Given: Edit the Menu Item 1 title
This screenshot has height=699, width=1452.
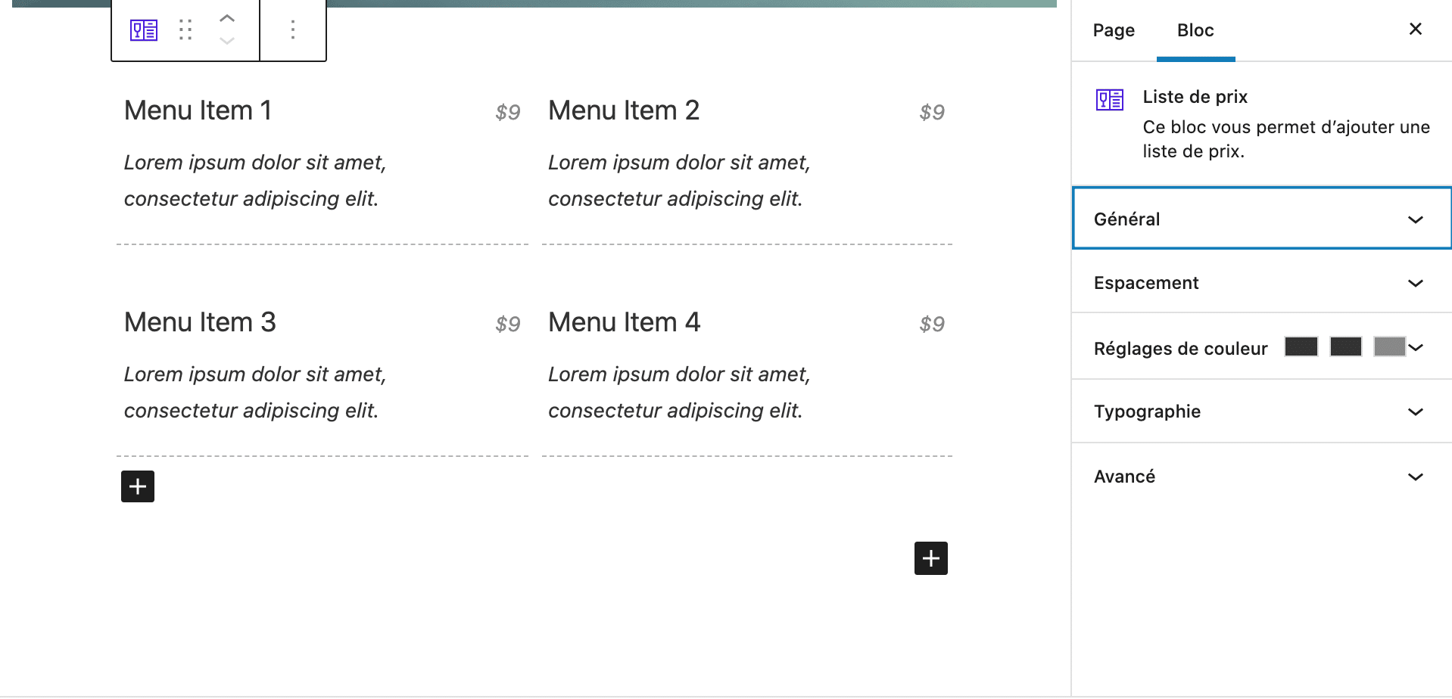Looking at the screenshot, I should pos(198,110).
